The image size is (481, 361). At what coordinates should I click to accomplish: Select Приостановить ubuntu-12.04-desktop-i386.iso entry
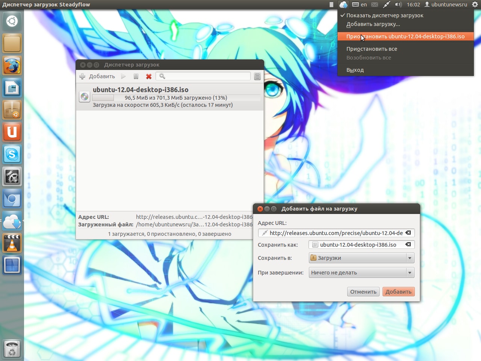[x=405, y=36]
